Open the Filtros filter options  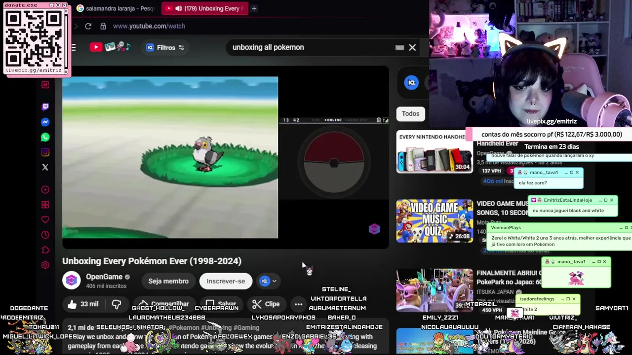pos(165,47)
